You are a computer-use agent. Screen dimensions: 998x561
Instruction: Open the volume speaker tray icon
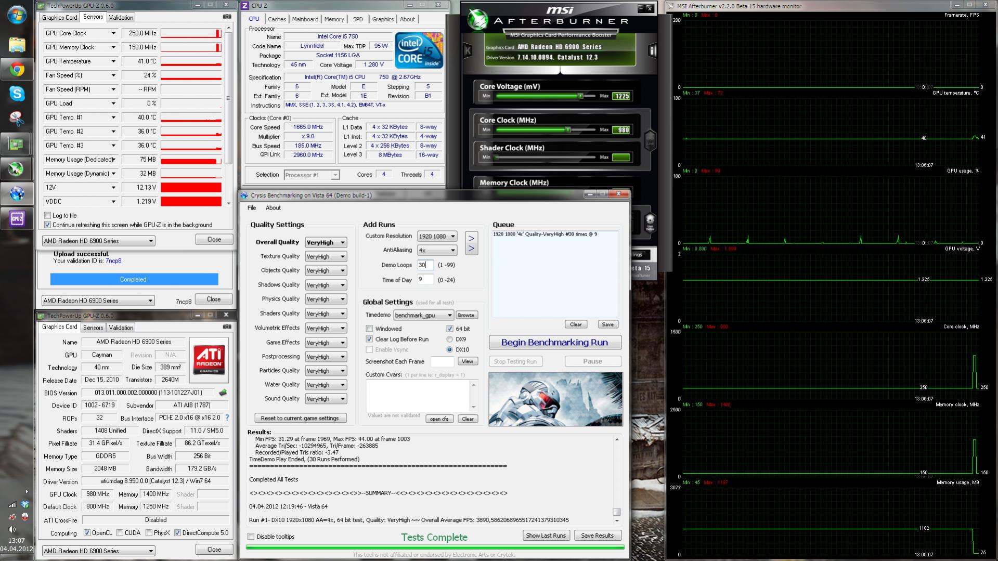pyautogui.click(x=12, y=529)
